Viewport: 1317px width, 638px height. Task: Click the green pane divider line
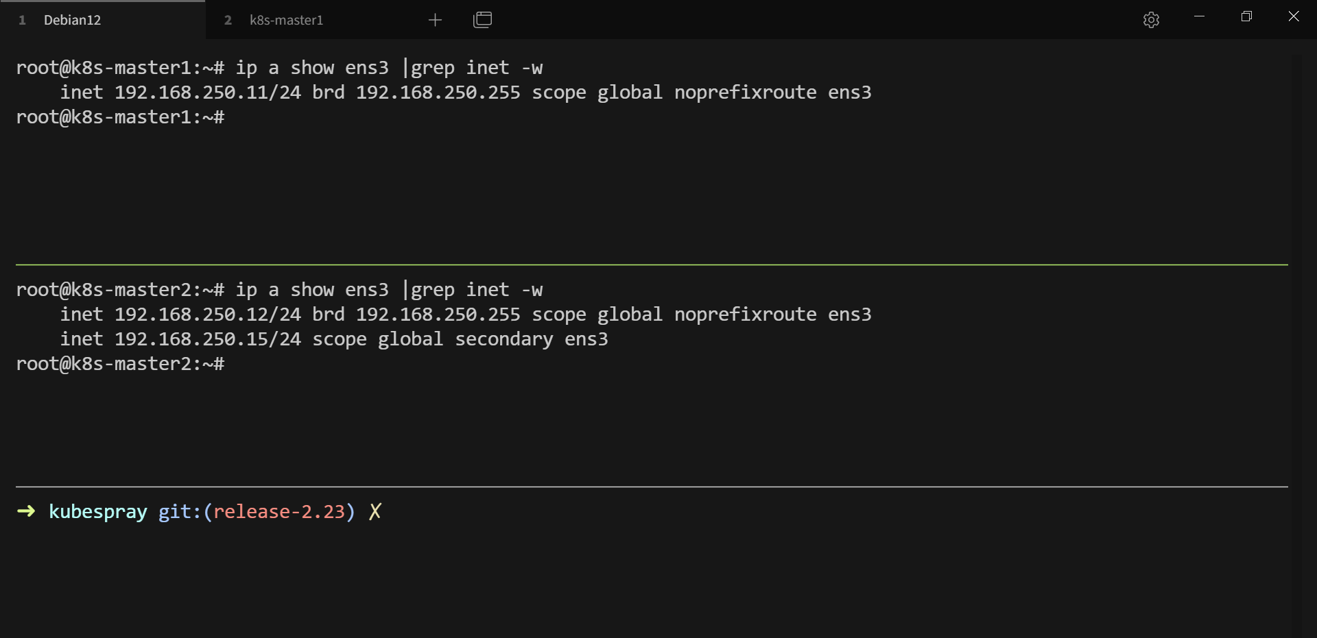(652, 265)
